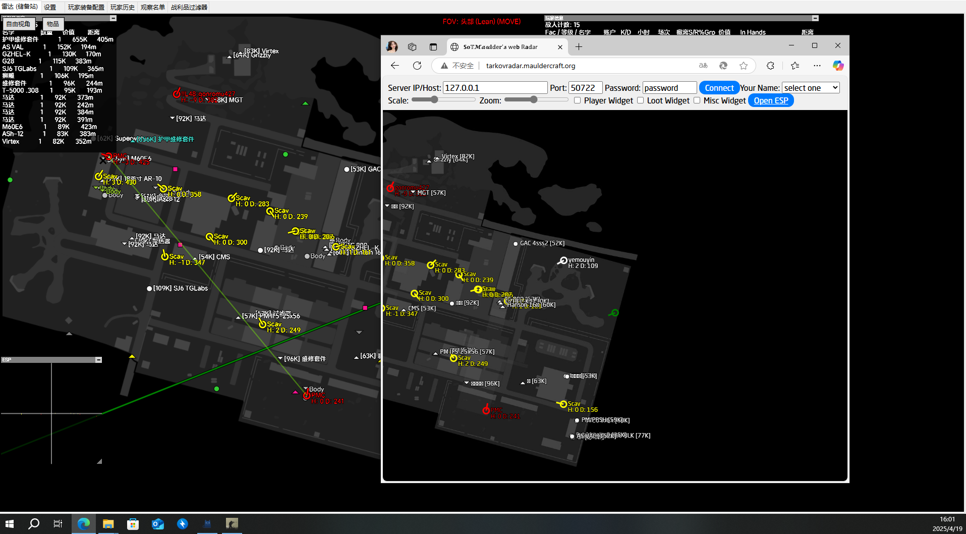Switch to the 玩家历史 tab

click(123, 7)
